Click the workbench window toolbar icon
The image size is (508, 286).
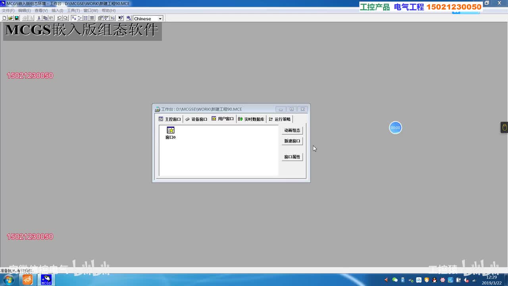pos(100,18)
